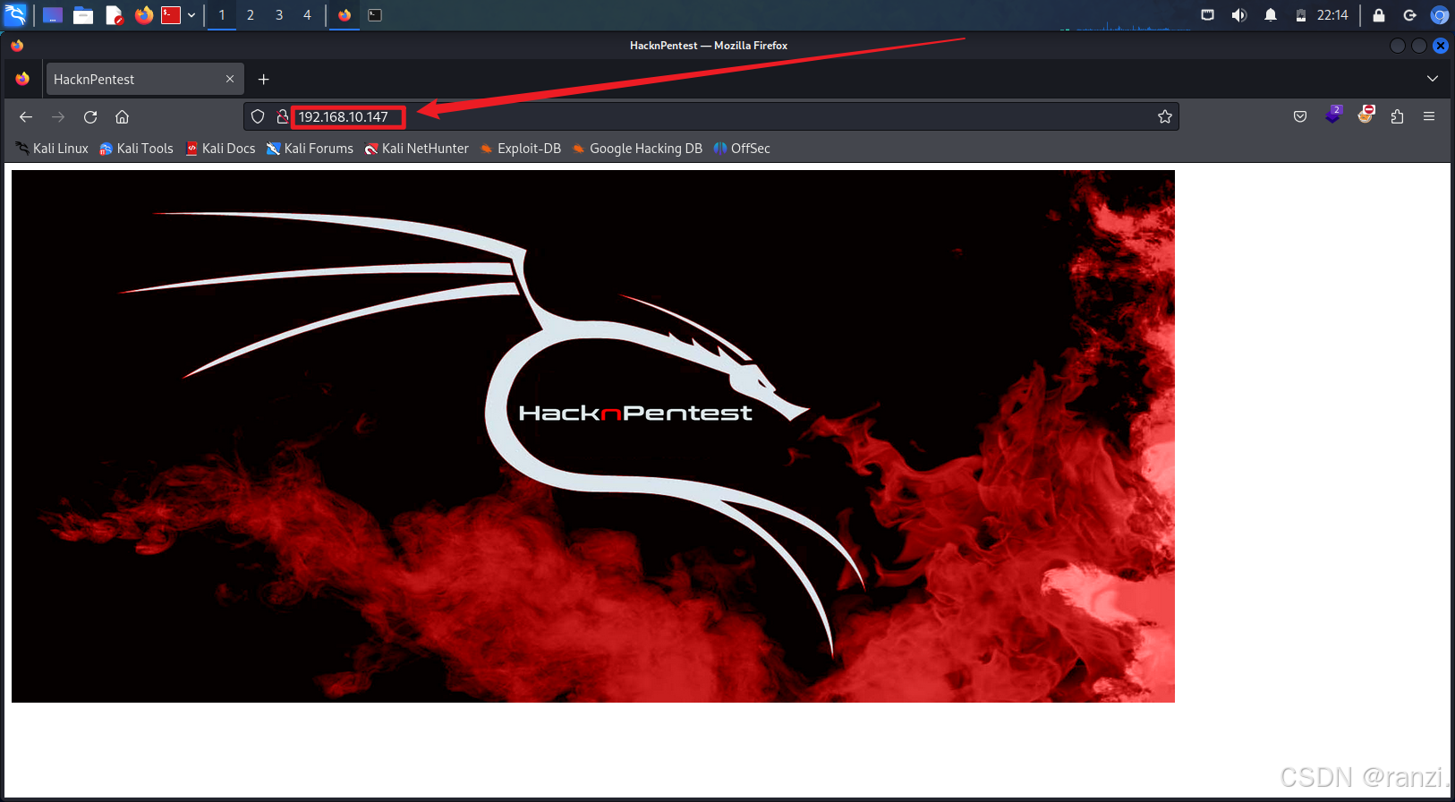Close the Firefox window

pos(1441,46)
